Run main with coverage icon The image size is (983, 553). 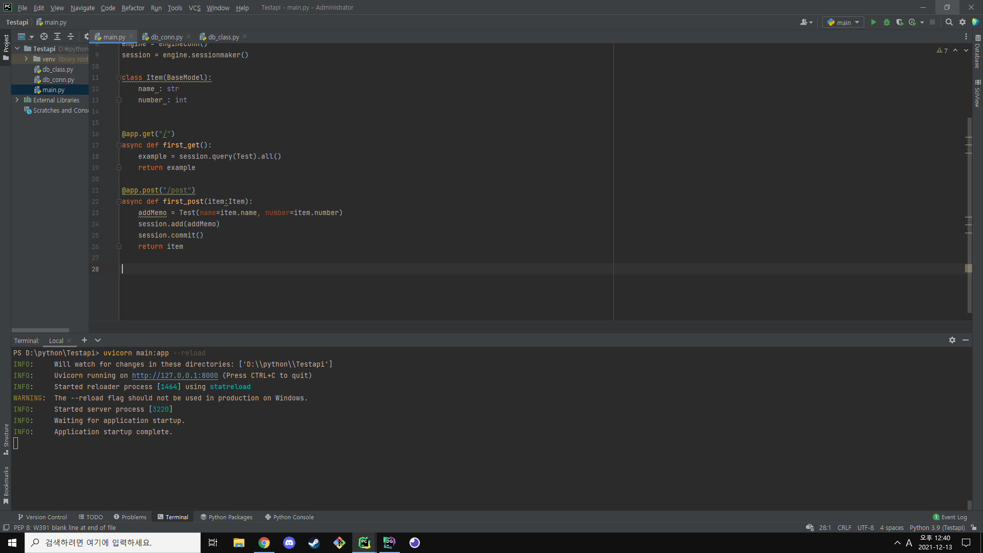click(900, 22)
